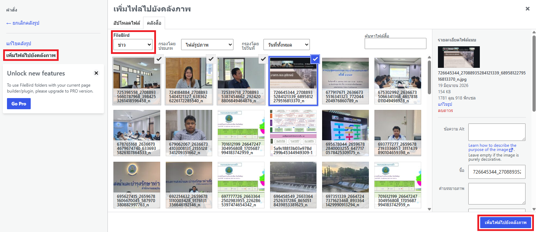Image resolution: width=536 pixels, height=232 pixels.
Task: Select thumbnail 692214432 conference room image
Action: pos(189,185)
